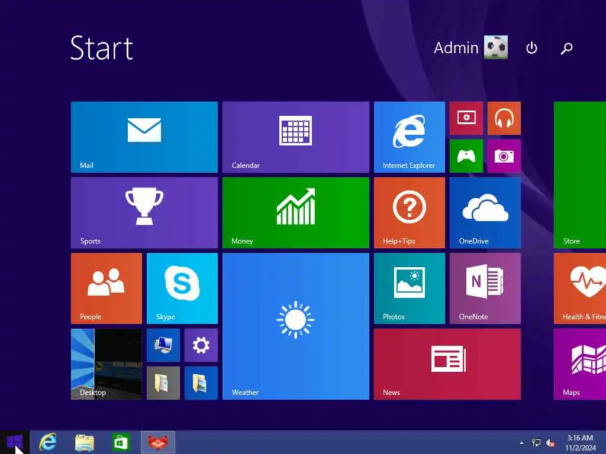The width and height of the screenshot is (606, 454).
Task: Open the Pictures folder tile
Action: pos(201,383)
